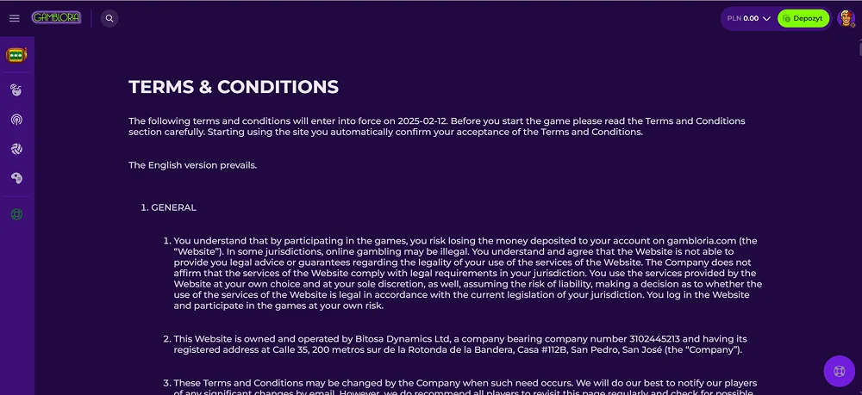This screenshot has width=862, height=395.
Task: Click the English version prevails line
Action: point(192,164)
